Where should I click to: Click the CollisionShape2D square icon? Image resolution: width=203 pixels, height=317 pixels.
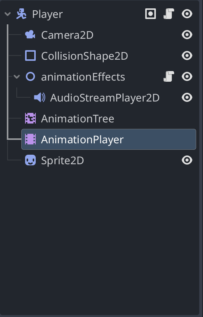pyautogui.click(x=30, y=55)
